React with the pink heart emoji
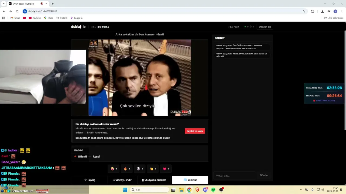This screenshot has width=346, height=194. tap(166, 169)
